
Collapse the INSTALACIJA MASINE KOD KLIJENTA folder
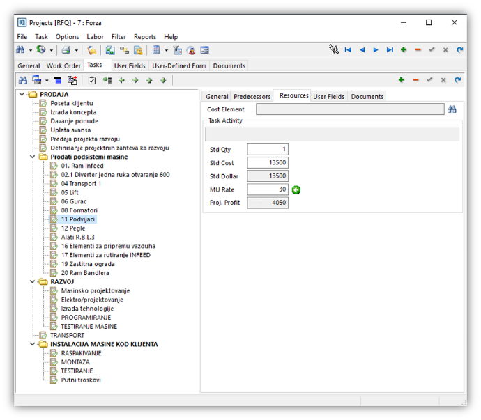point(33,344)
